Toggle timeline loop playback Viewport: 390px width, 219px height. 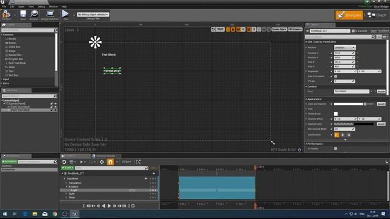coord(133,206)
